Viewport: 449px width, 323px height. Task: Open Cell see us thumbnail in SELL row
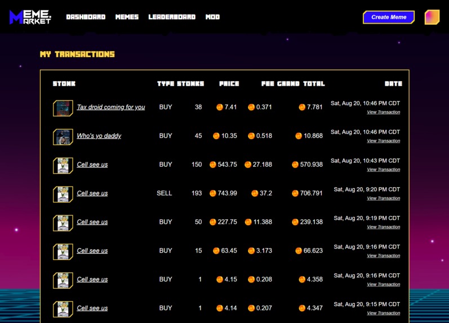point(63,194)
